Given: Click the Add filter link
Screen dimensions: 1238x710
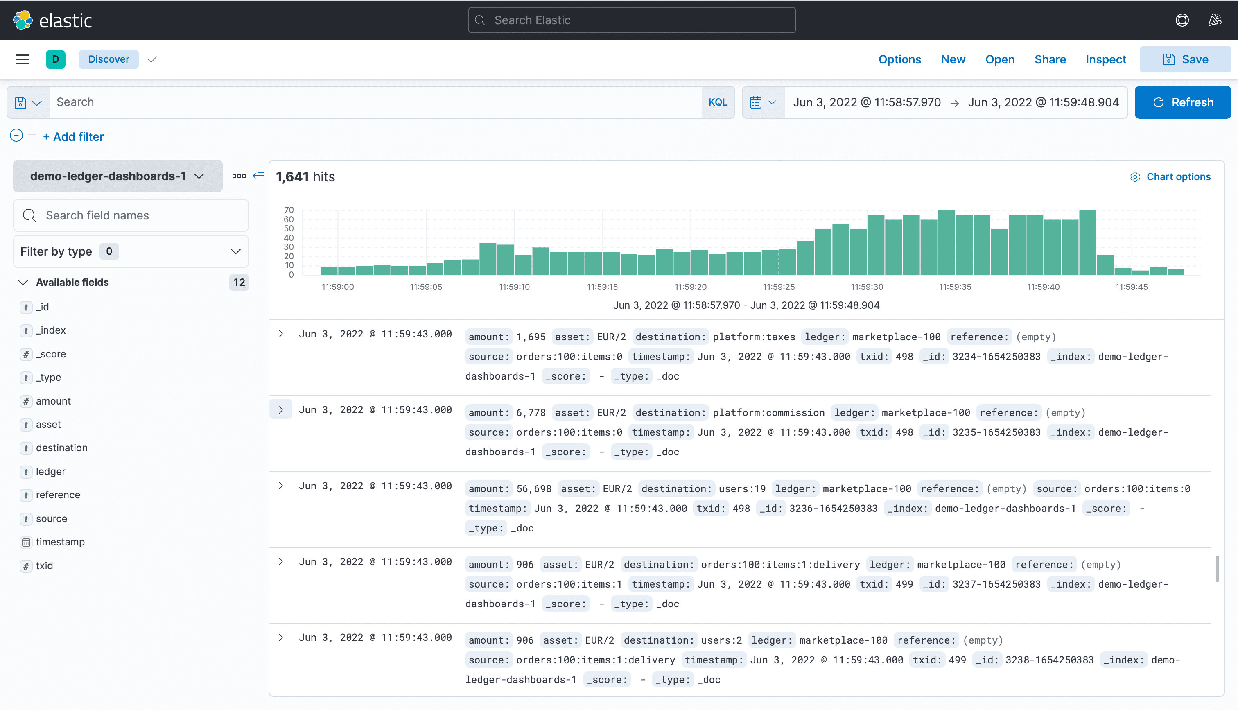Looking at the screenshot, I should click(73, 136).
